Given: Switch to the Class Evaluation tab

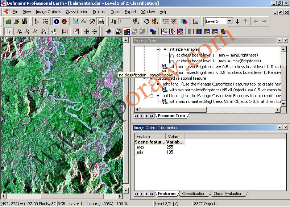Looking at the screenshot, I should 228,194.
